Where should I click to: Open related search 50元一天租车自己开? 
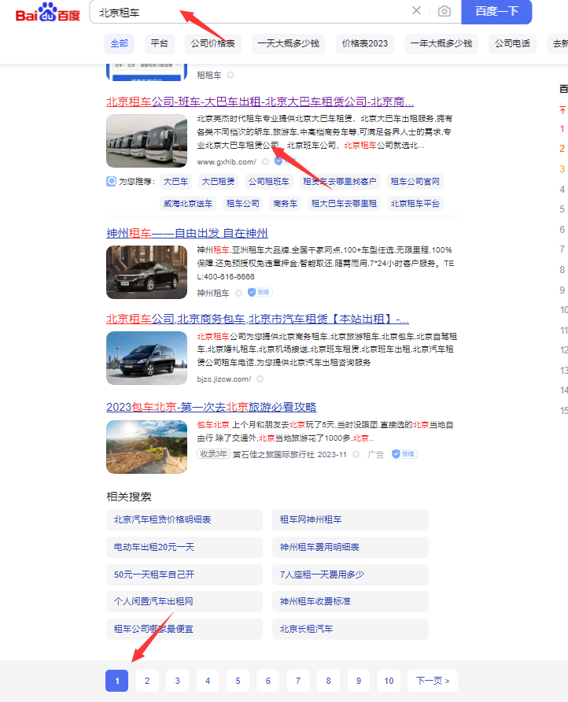coord(184,575)
